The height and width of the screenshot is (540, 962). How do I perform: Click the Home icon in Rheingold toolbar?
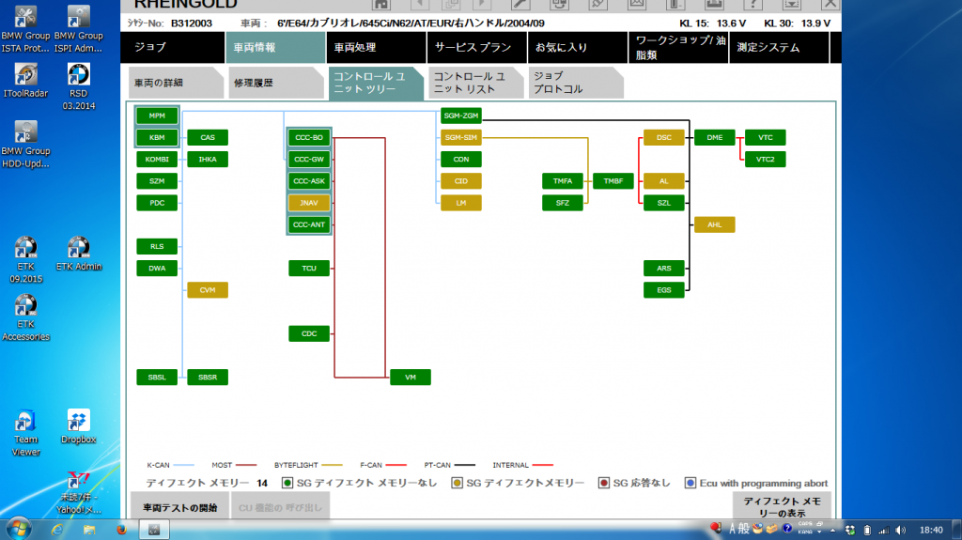click(381, 5)
